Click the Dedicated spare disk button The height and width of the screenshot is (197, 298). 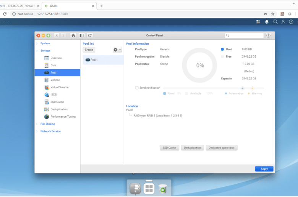[222, 148]
